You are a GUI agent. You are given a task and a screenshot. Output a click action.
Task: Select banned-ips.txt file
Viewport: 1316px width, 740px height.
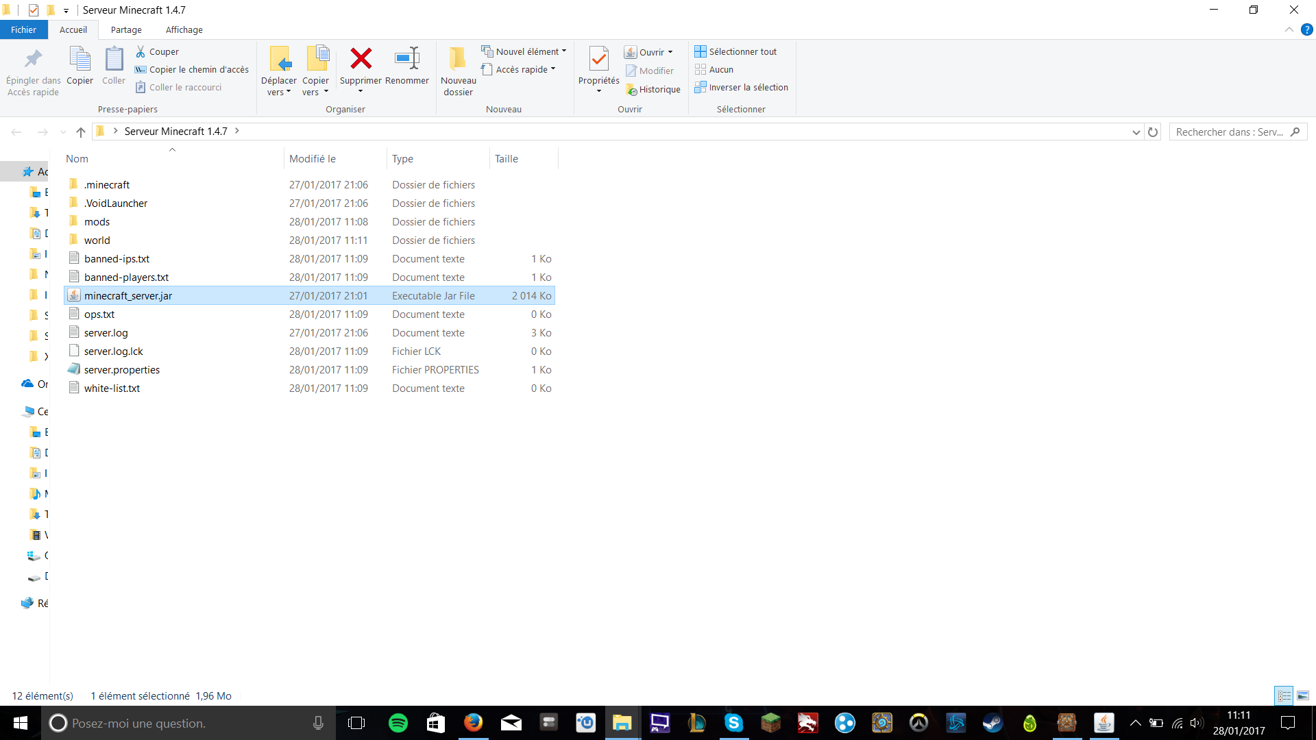click(x=309, y=258)
